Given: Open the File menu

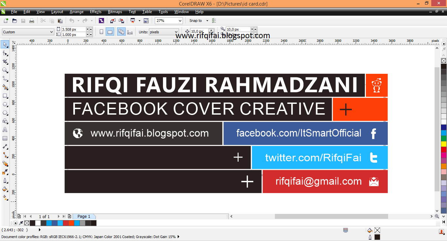Looking at the screenshot, I should 14,12.
